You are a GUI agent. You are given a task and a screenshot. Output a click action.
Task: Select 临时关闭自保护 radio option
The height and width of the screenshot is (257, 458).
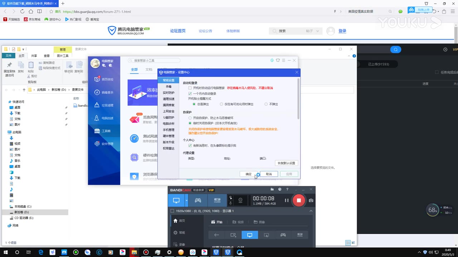coord(190,123)
